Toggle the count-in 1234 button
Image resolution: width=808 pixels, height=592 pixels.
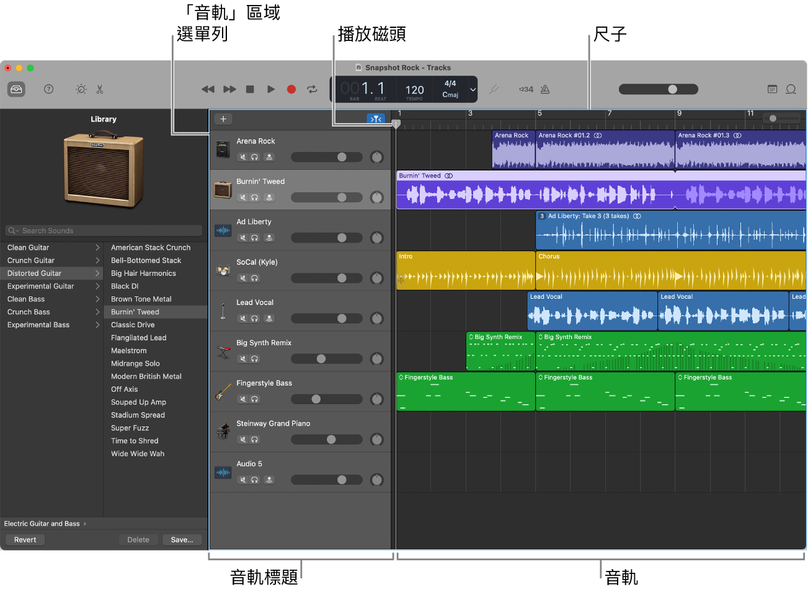coord(526,89)
